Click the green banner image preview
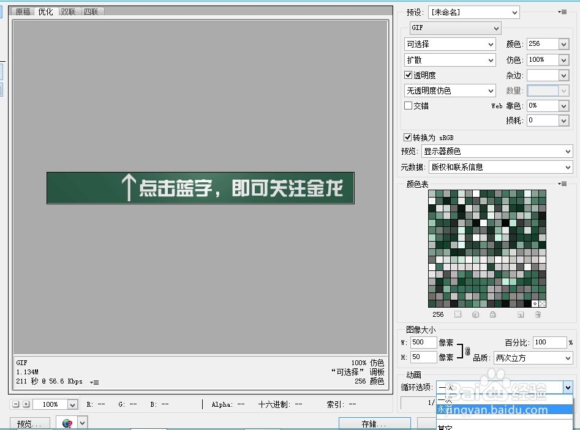Screen dimensions: 580x430 click(x=200, y=188)
